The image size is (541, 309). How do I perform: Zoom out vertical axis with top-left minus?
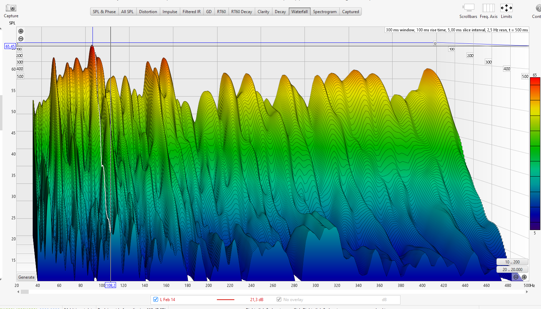click(21, 39)
